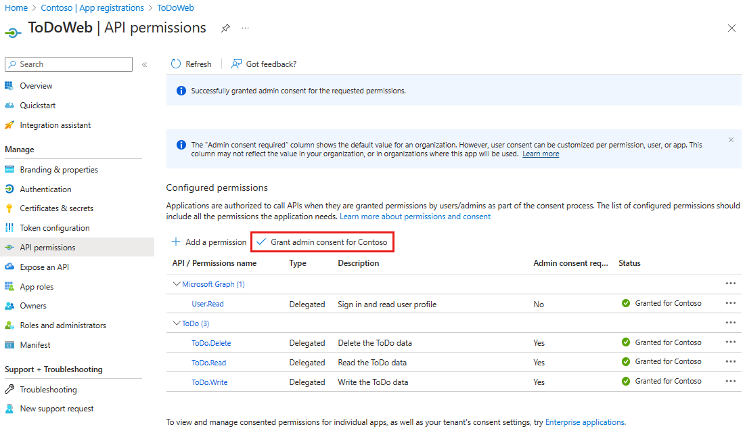Click the Refresh button label
Screen dimensions: 745x431
click(199, 64)
